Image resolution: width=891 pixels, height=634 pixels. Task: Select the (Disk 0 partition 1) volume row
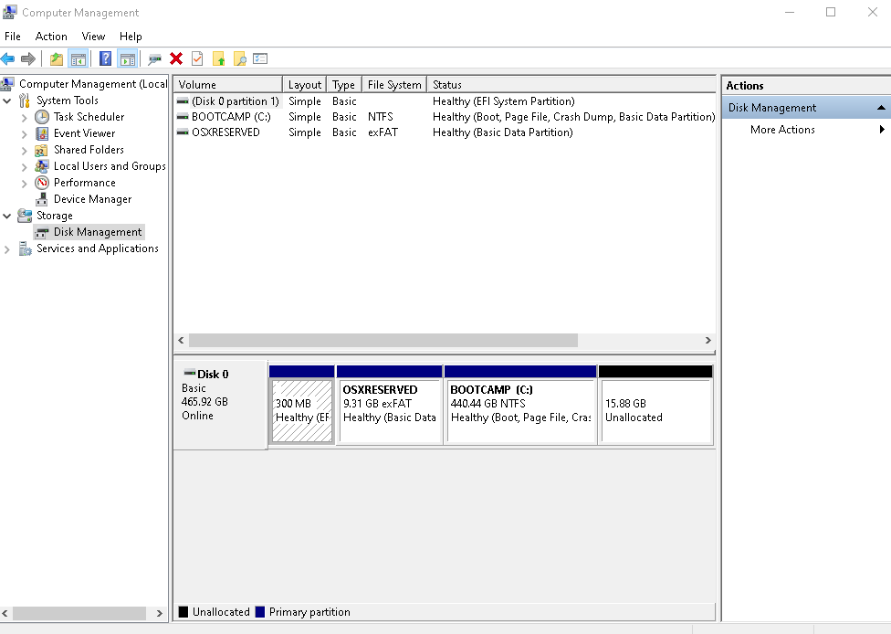(445, 101)
